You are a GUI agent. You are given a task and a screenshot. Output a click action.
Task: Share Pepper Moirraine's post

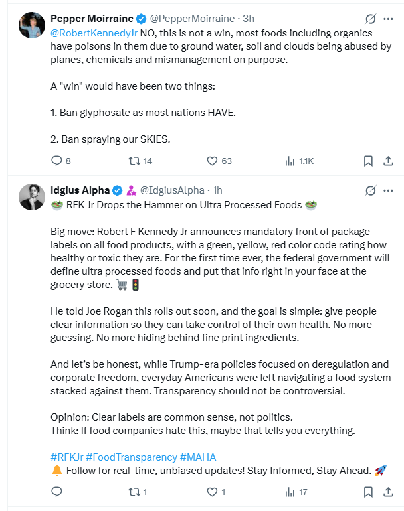pyautogui.click(x=389, y=161)
